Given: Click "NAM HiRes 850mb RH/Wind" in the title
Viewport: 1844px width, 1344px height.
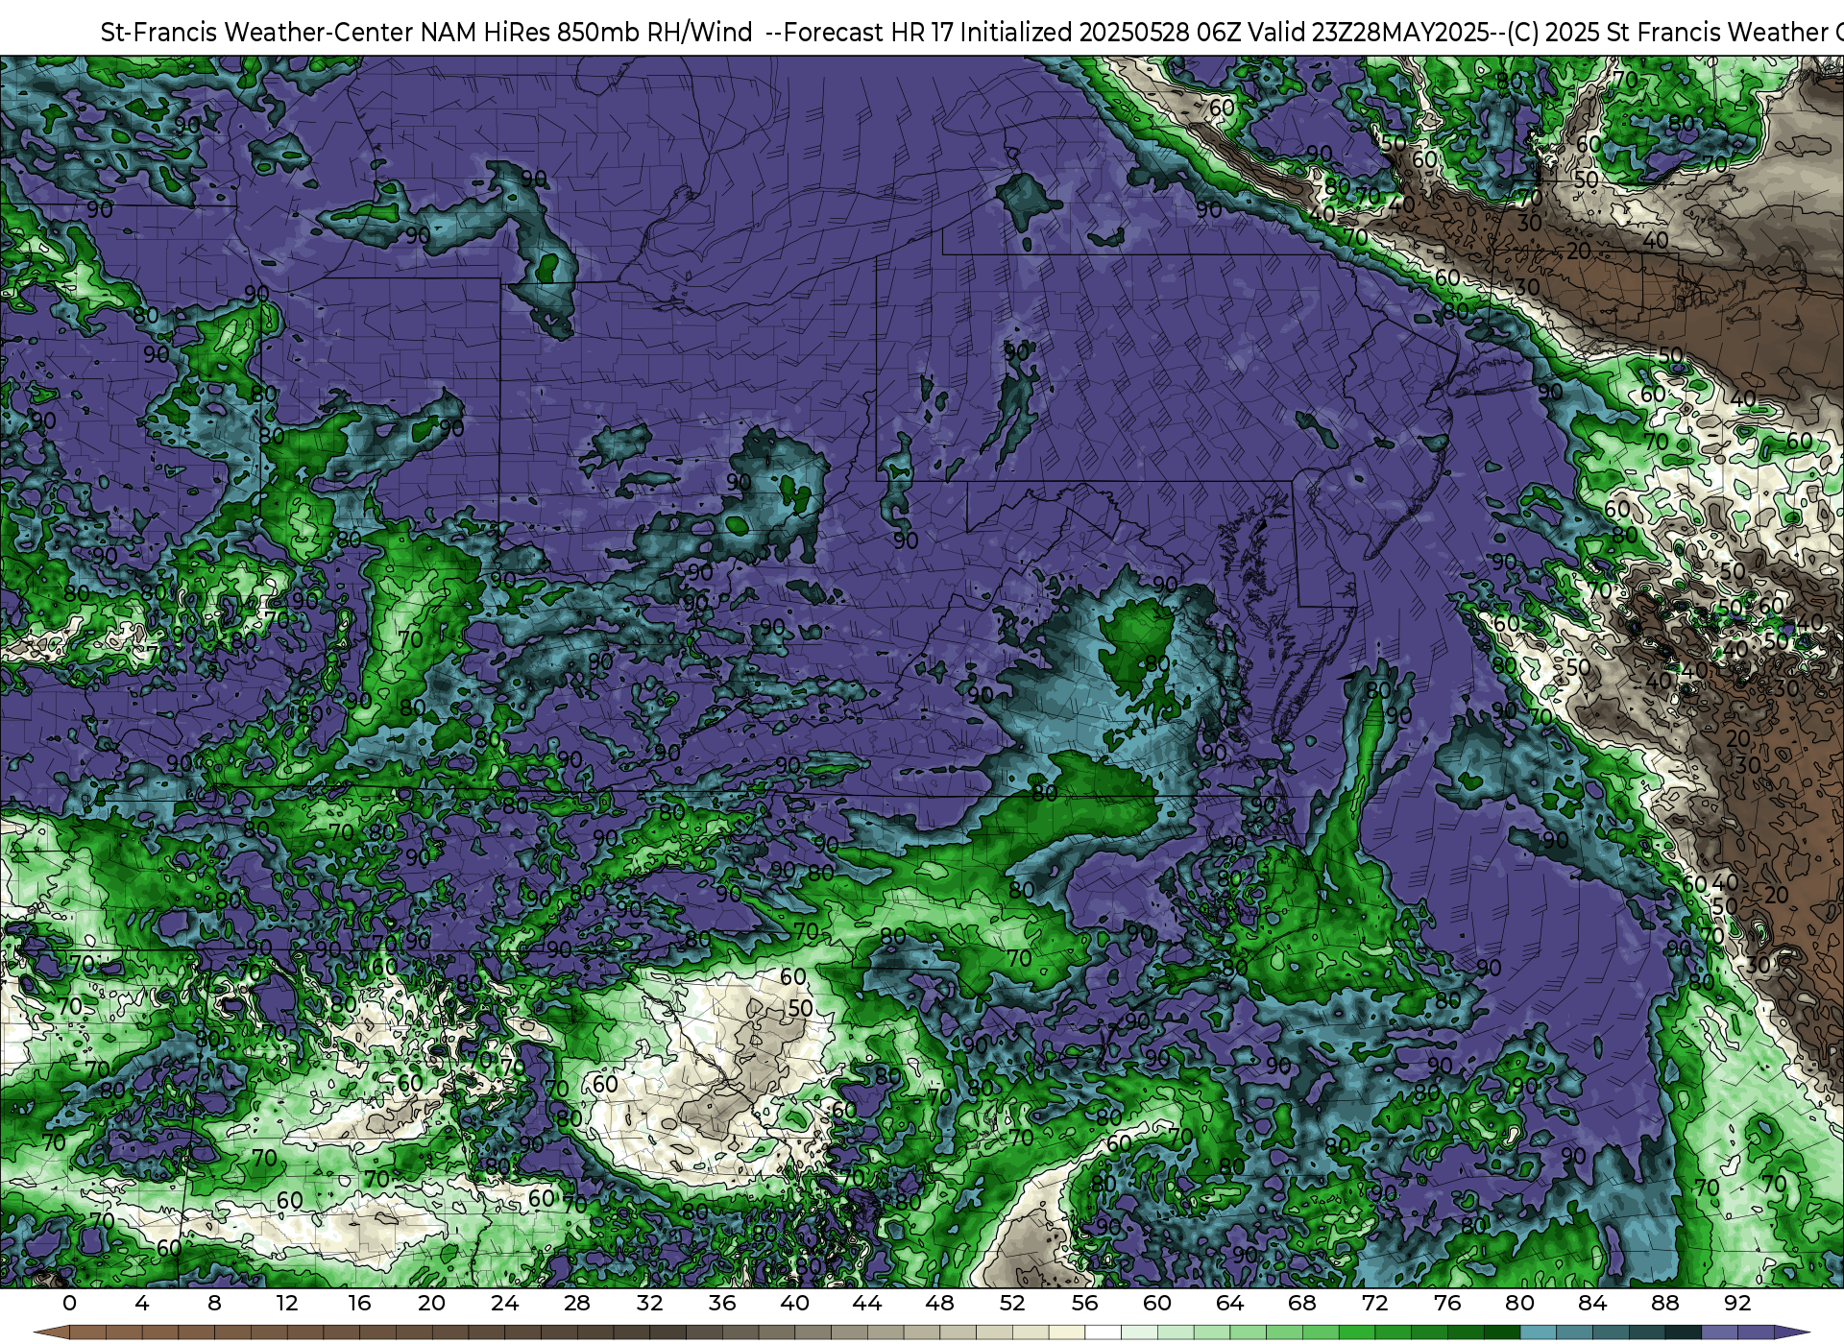Looking at the screenshot, I should 587,33.
